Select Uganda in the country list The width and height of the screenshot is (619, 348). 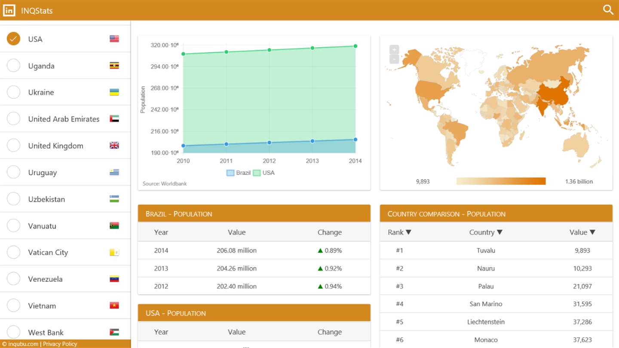pyautogui.click(x=14, y=66)
